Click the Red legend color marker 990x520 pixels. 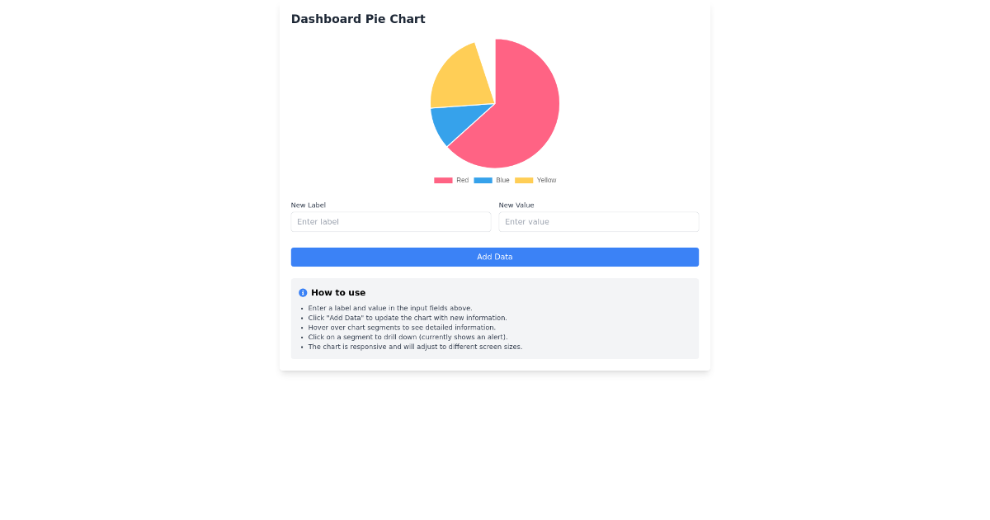point(442,180)
